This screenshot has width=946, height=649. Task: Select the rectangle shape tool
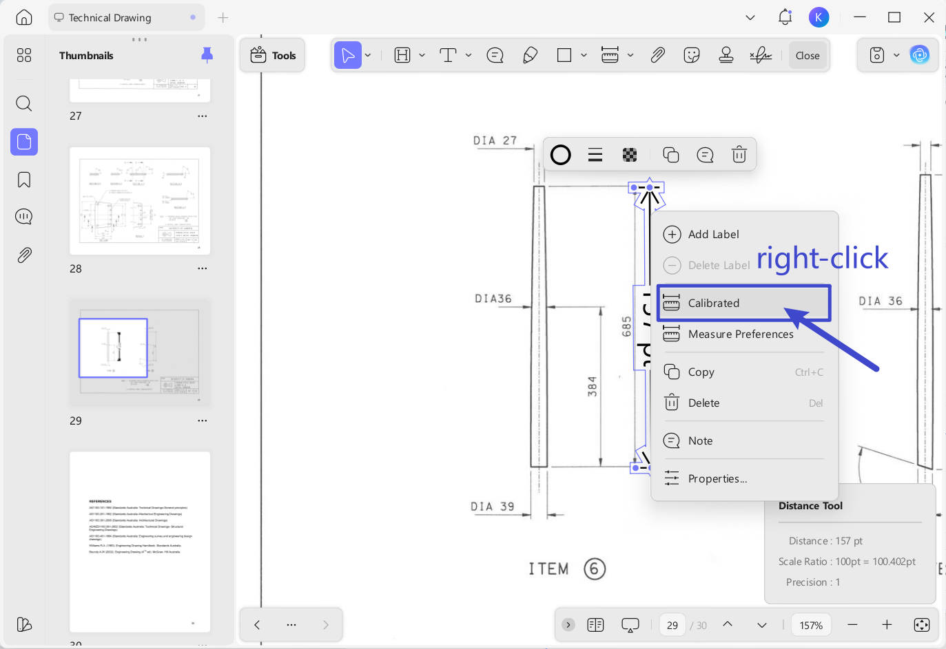click(x=564, y=55)
